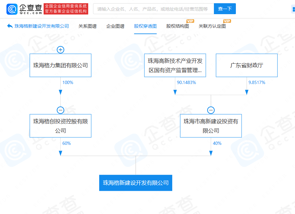Click the blue 珠海格新建设开发有限公司 root node
This screenshot has height=214, width=295.
[136, 183]
